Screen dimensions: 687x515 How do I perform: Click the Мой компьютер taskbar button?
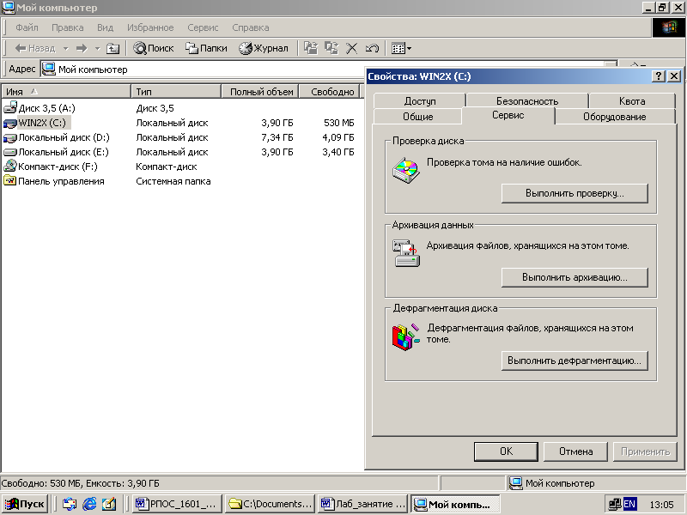pyautogui.click(x=456, y=504)
